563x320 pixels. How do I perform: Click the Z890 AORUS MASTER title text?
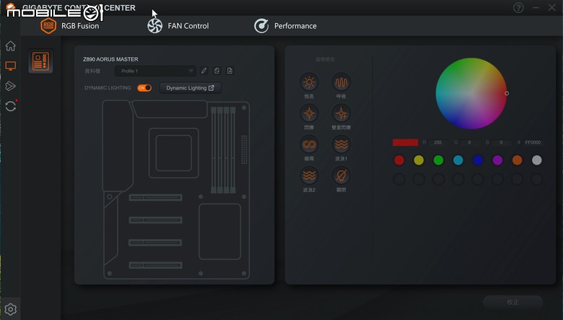pyautogui.click(x=110, y=59)
